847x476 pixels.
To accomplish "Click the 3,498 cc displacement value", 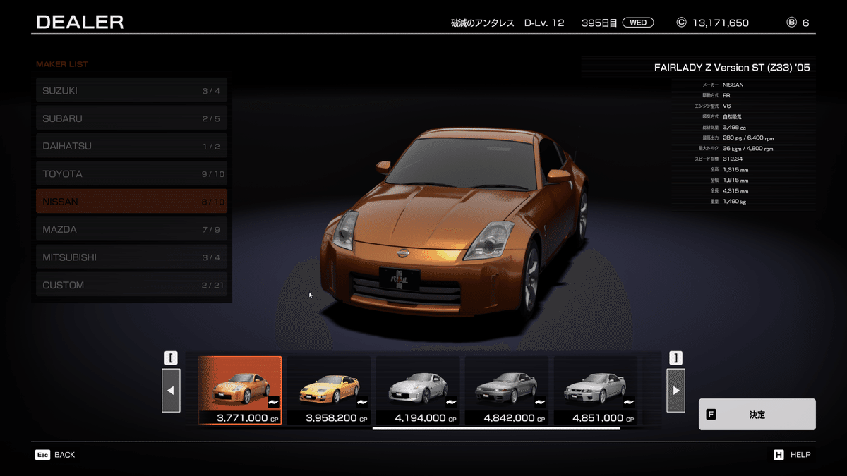I will [x=735, y=127].
